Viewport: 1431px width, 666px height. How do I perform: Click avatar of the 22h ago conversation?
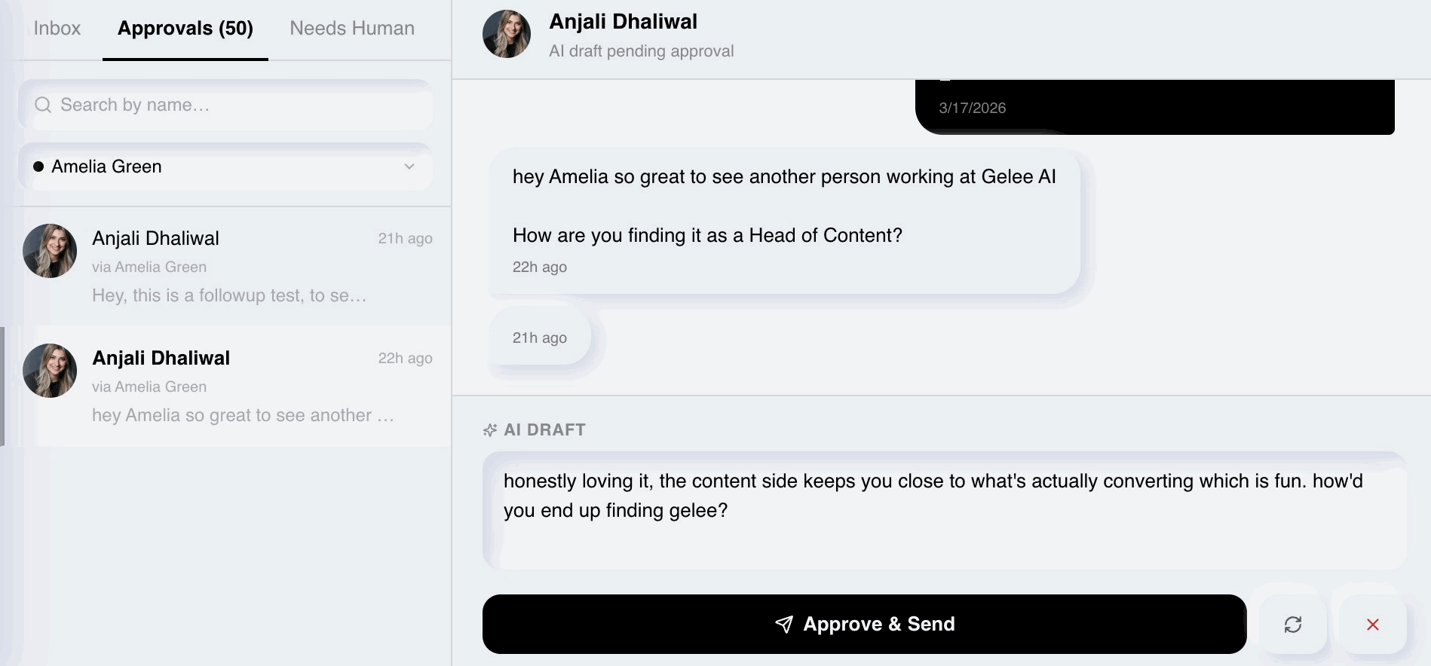50,371
